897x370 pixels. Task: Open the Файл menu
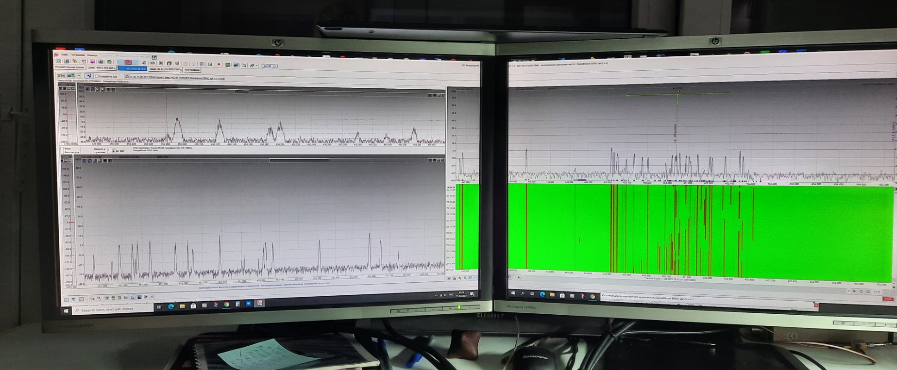pyautogui.click(x=65, y=54)
